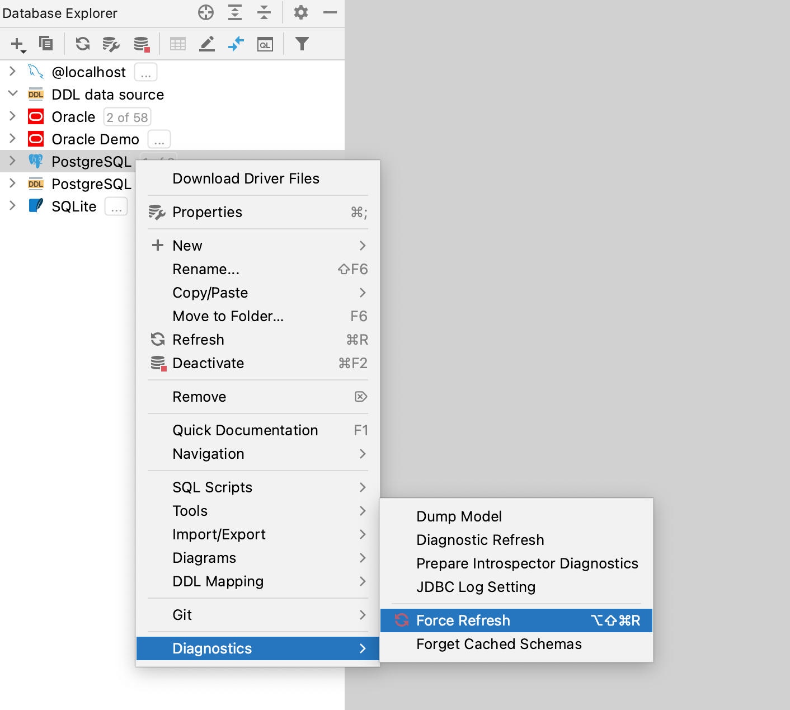Click Download Driver Files
Image resolution: width=790 pixels, height=710 pixels.
click(246, 178)
